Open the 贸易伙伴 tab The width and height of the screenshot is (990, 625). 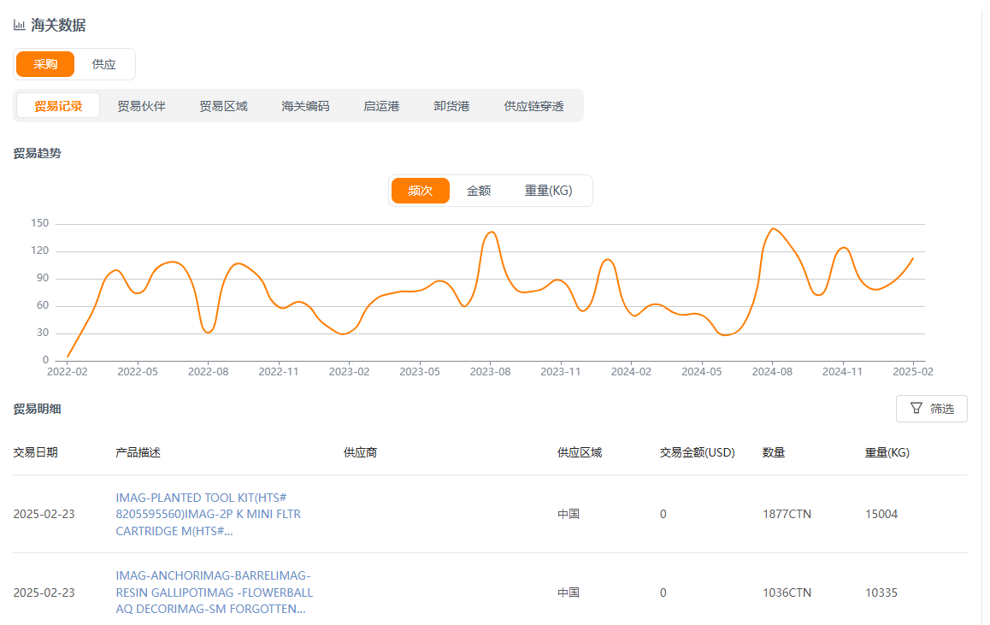point(141,106)
